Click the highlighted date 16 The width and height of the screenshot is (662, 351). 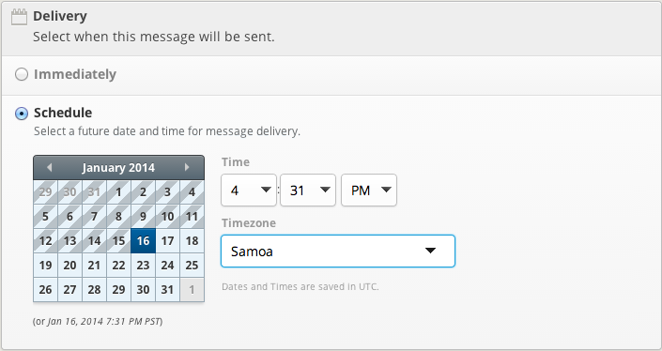coord(143,241)
